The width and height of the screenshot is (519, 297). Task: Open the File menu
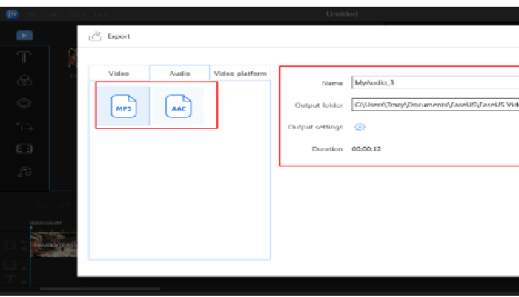[x=30, y=15]
